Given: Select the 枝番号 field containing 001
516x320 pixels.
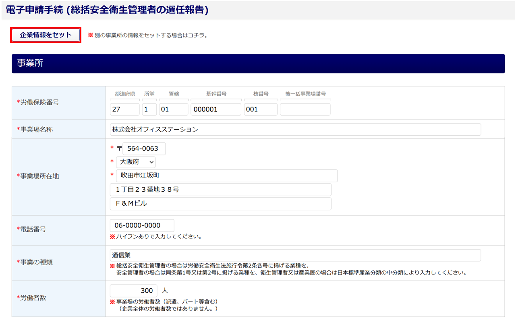Looking at the screenshot, I should point(260,109).
